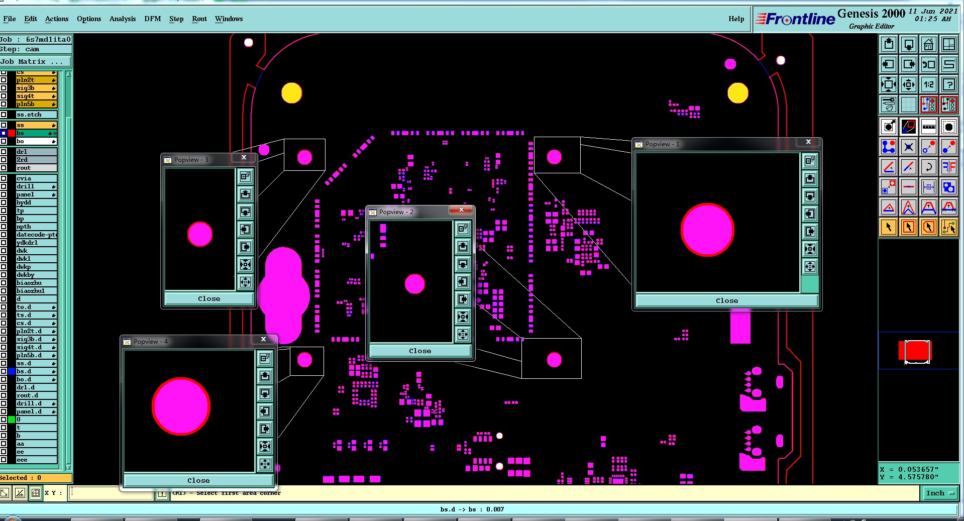Image resolution: width=964 pixels, height=521 pixels.
Task: Open the Analysis menu
Action: click(x=123, y=19)
